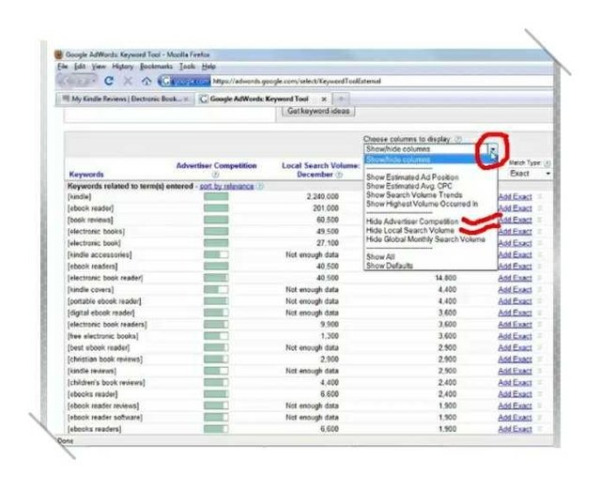Screen dimensions: 601x489
Task: Open the History menu
Action: click(x=123, y=67)
